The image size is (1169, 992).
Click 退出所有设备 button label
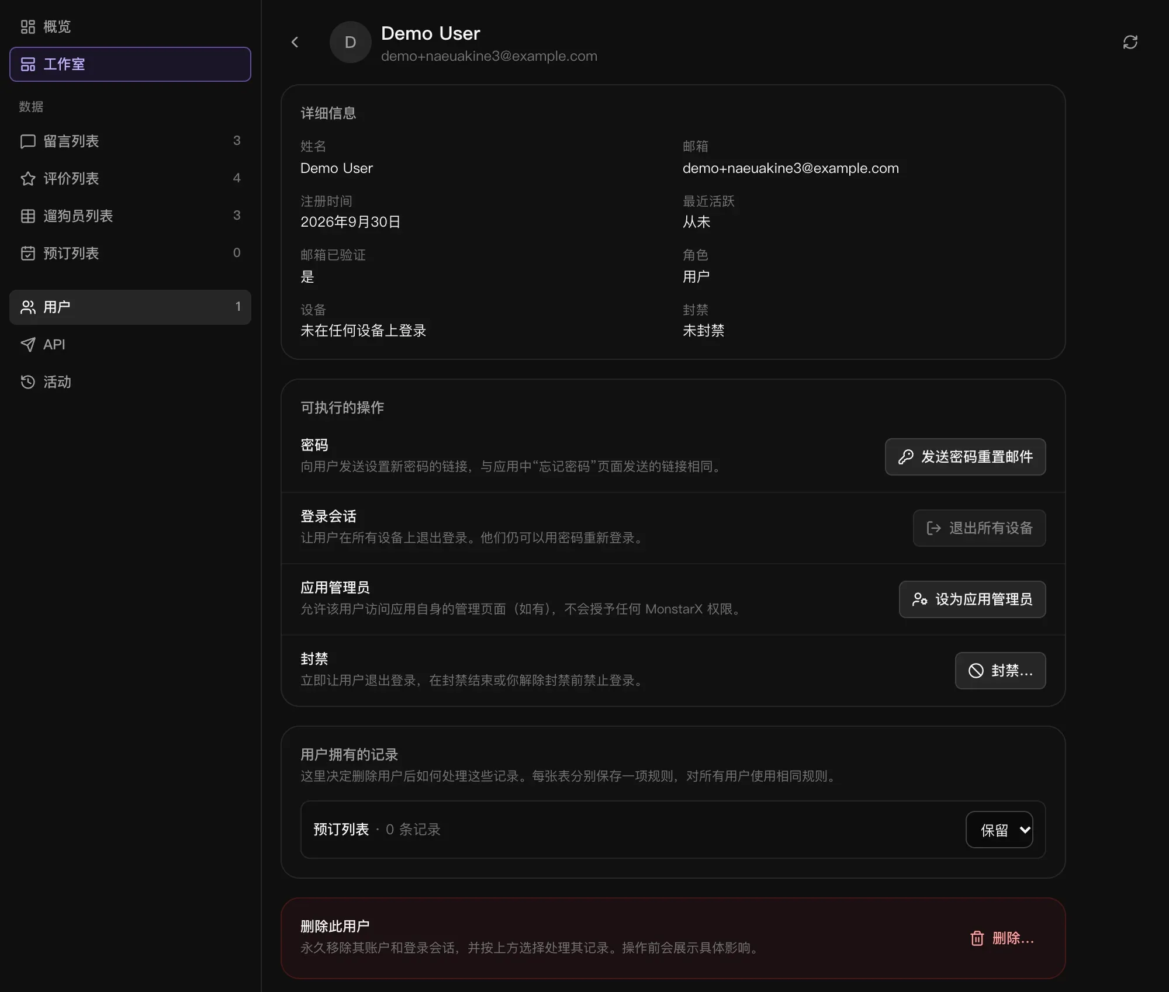coord(991,528)
